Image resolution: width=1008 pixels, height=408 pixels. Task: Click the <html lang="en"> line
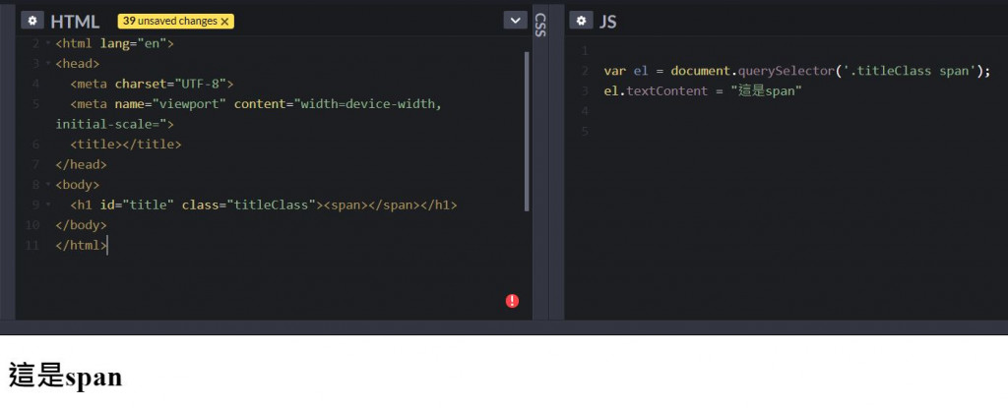[114, 43]
